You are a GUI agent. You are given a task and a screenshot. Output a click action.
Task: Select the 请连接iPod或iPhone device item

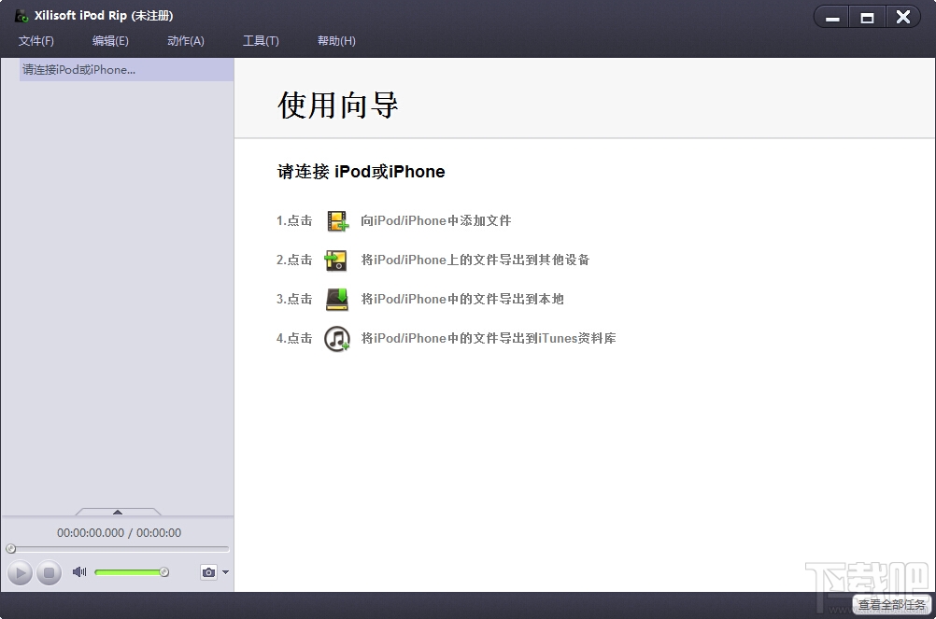click(x=126, y=70)
